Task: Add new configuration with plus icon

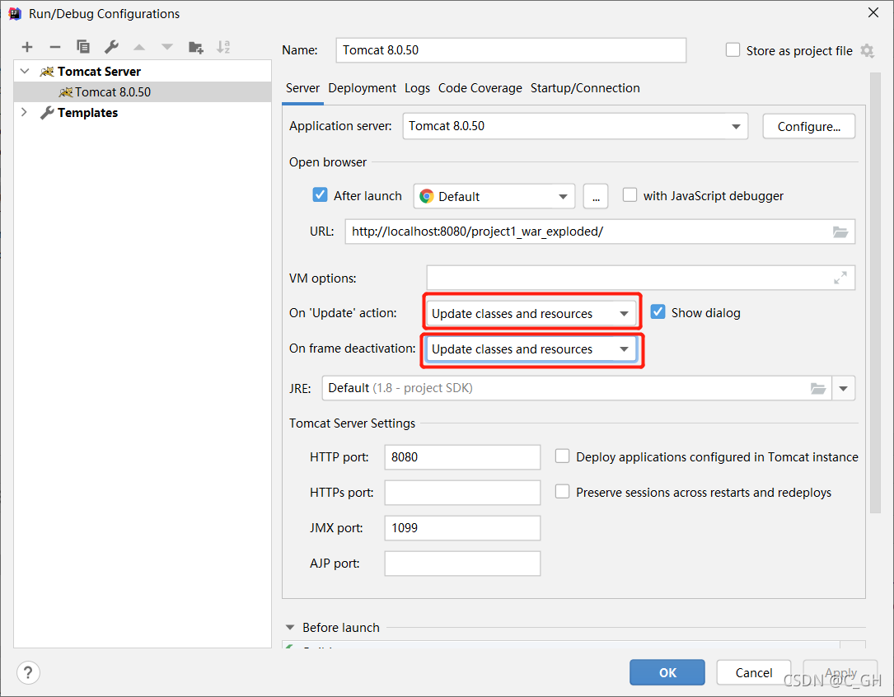Action: (x=27, y=47)
